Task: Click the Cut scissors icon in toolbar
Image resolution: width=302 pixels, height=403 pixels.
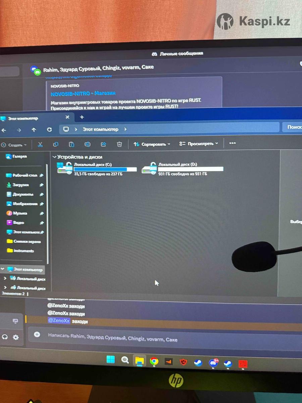Action: pyautogui.click(x=40, y=144)
